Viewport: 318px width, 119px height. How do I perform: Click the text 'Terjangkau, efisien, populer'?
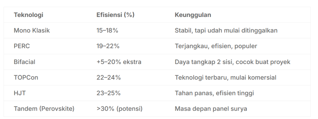pos(216,46)
